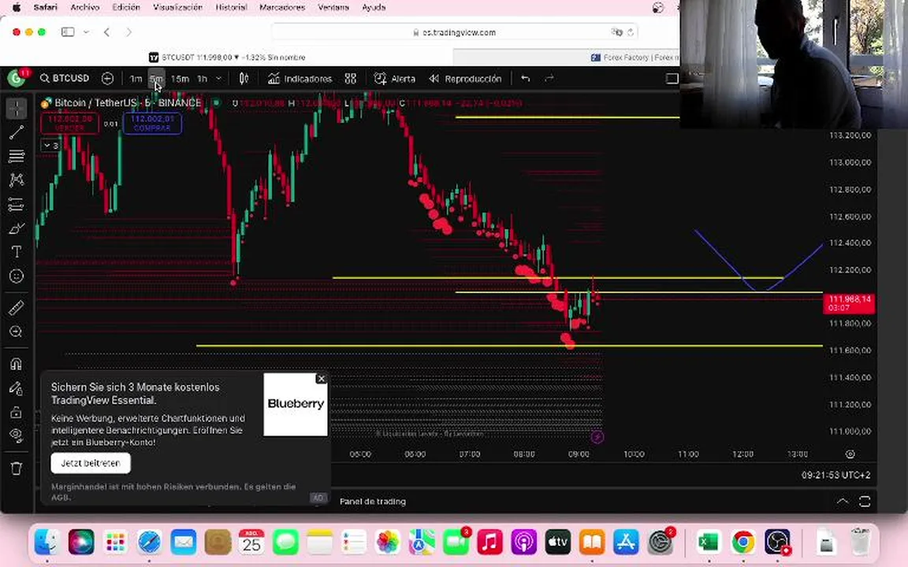Click the Blueberry logo thumbnail
The height and width of the screenshot is (567, 908).
[296, 404]
